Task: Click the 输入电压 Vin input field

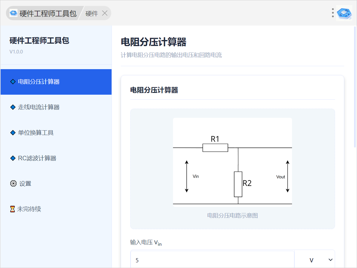Action: click(212, 260)
